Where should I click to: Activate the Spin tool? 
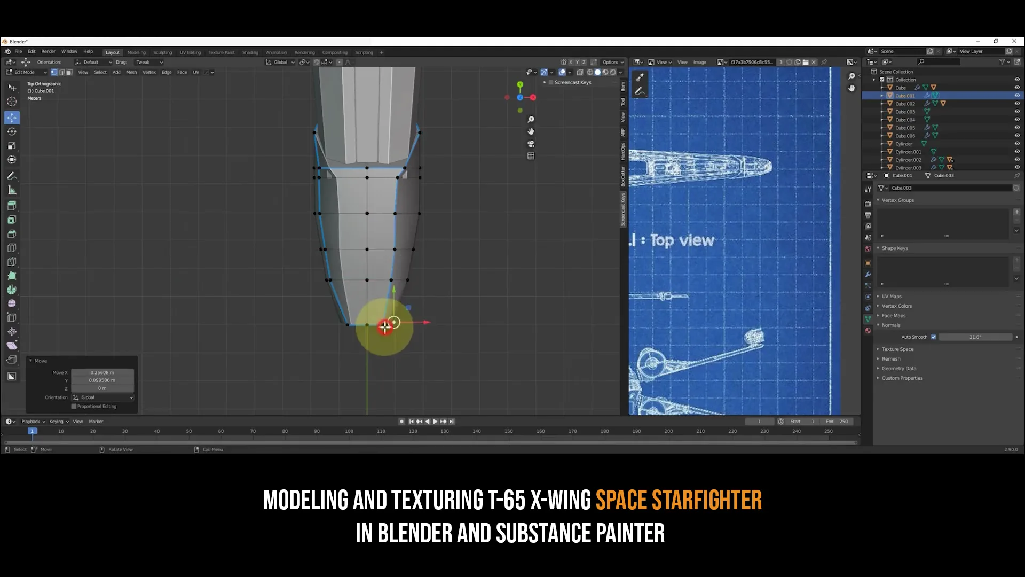[x=12, y=289]
